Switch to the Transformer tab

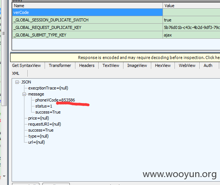click(x=60, y=65)
